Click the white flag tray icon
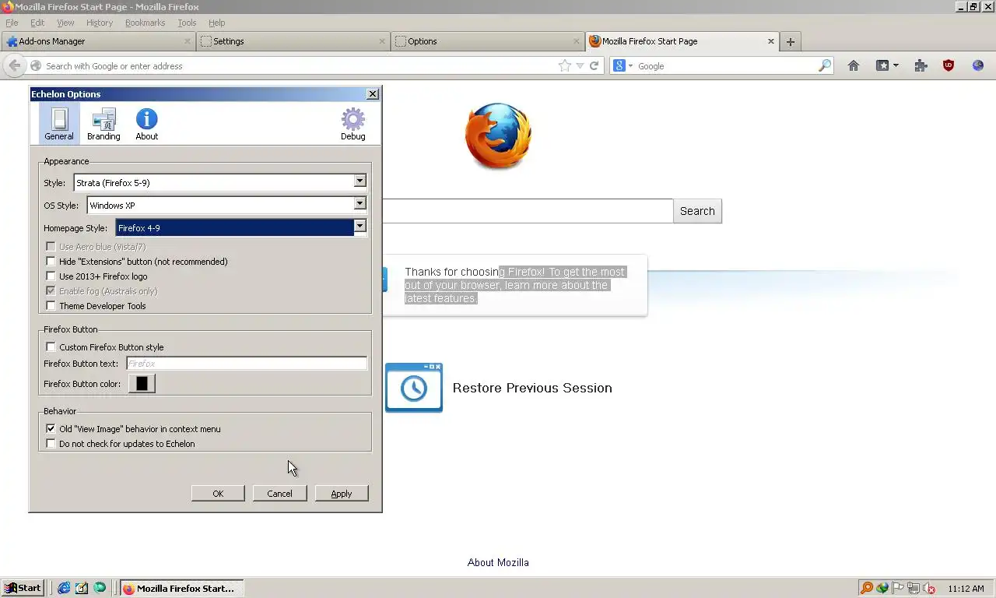The width and height of the screenshot is (996, 598). click(898, 589)
